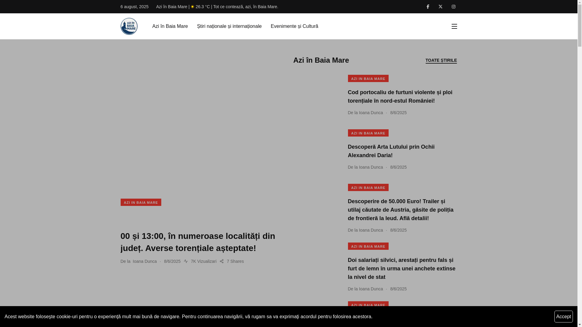Click category tag above 50.000 Euro article
Screen dimensions: 582x327
click(x=368, y=187)
